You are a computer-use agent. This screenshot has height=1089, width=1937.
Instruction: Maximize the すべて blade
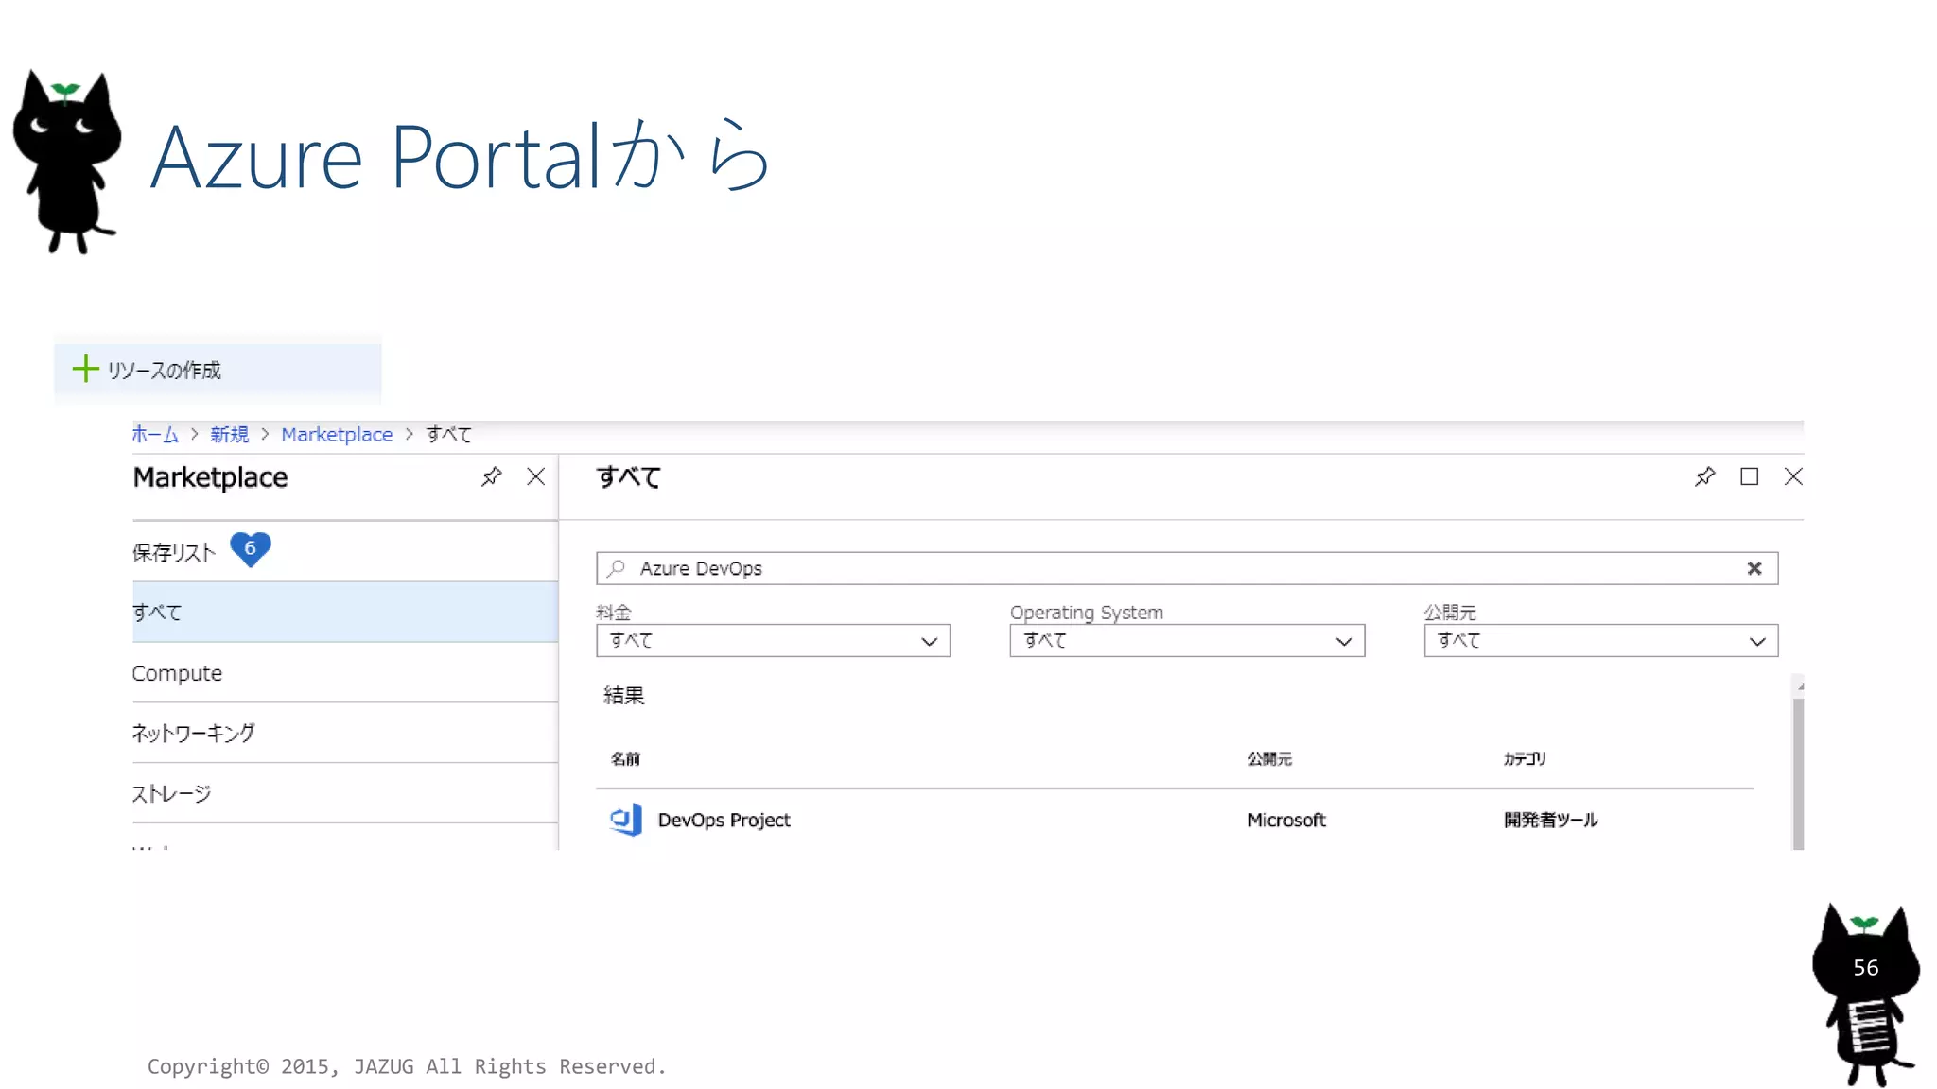[1750, 476]
